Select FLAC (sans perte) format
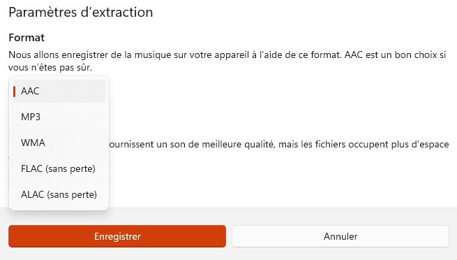 [59, 168]
